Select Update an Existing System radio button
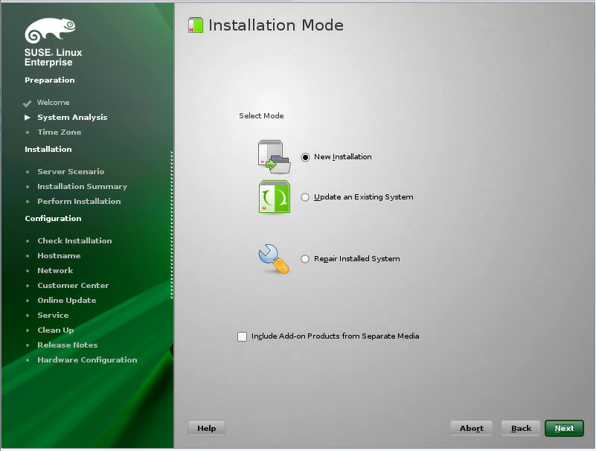The width and height of the screenshot is (596, 451). (x=305, y=197)
